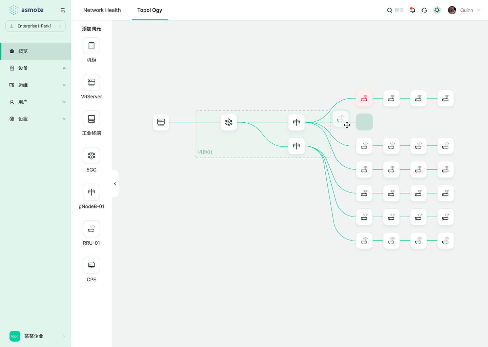Select the 机柜 cabinet element icon
The height and width of the screenshot is (347, 488).
[91, 46]
